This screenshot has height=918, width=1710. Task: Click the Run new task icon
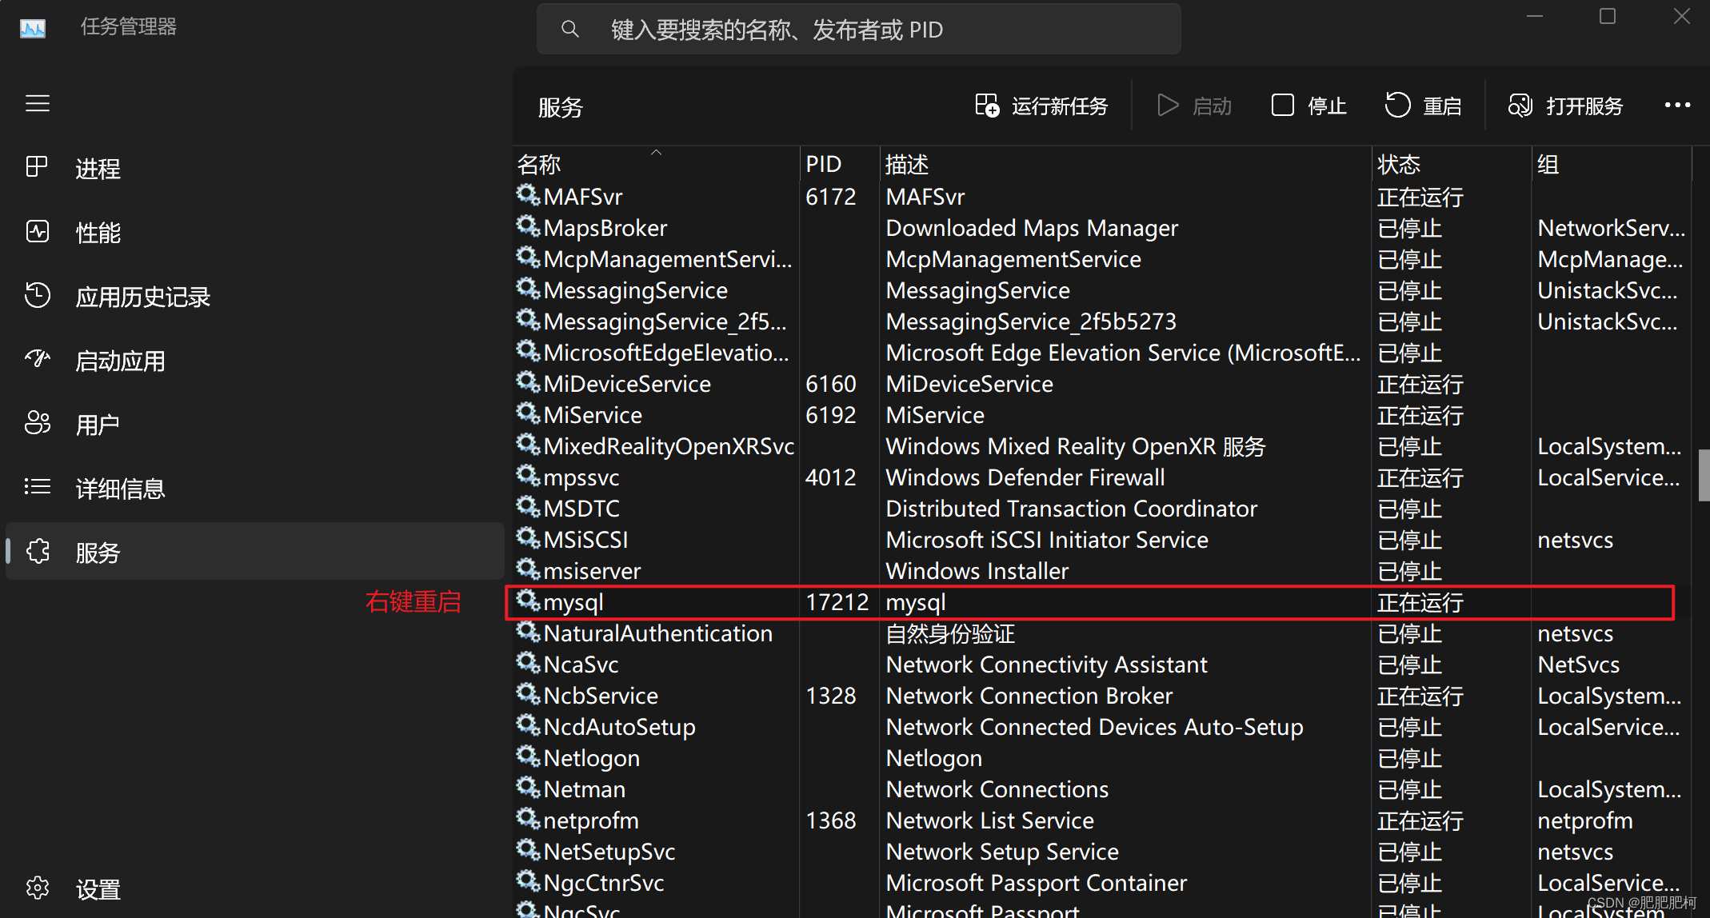click(x=987, y=106)
